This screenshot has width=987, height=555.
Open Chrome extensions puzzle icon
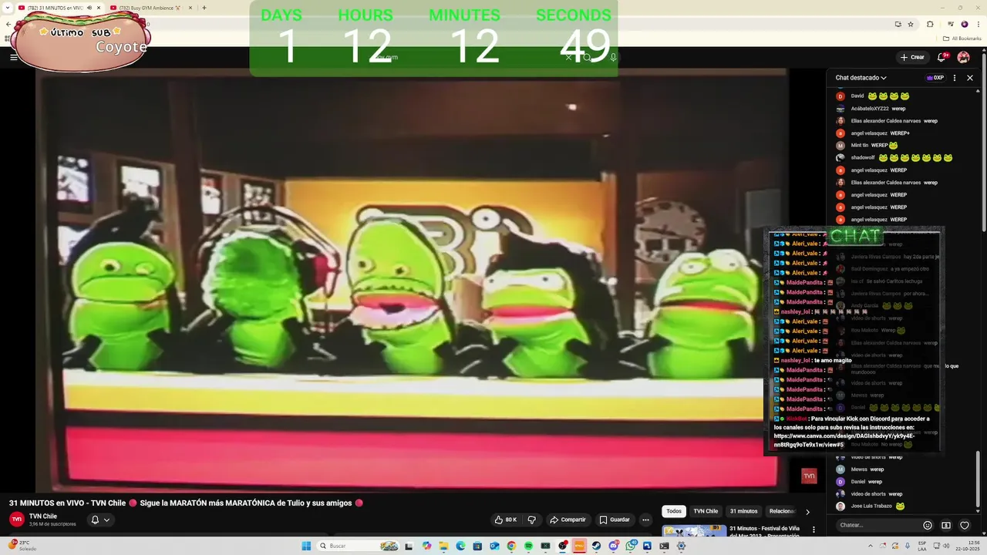[930, 24]
